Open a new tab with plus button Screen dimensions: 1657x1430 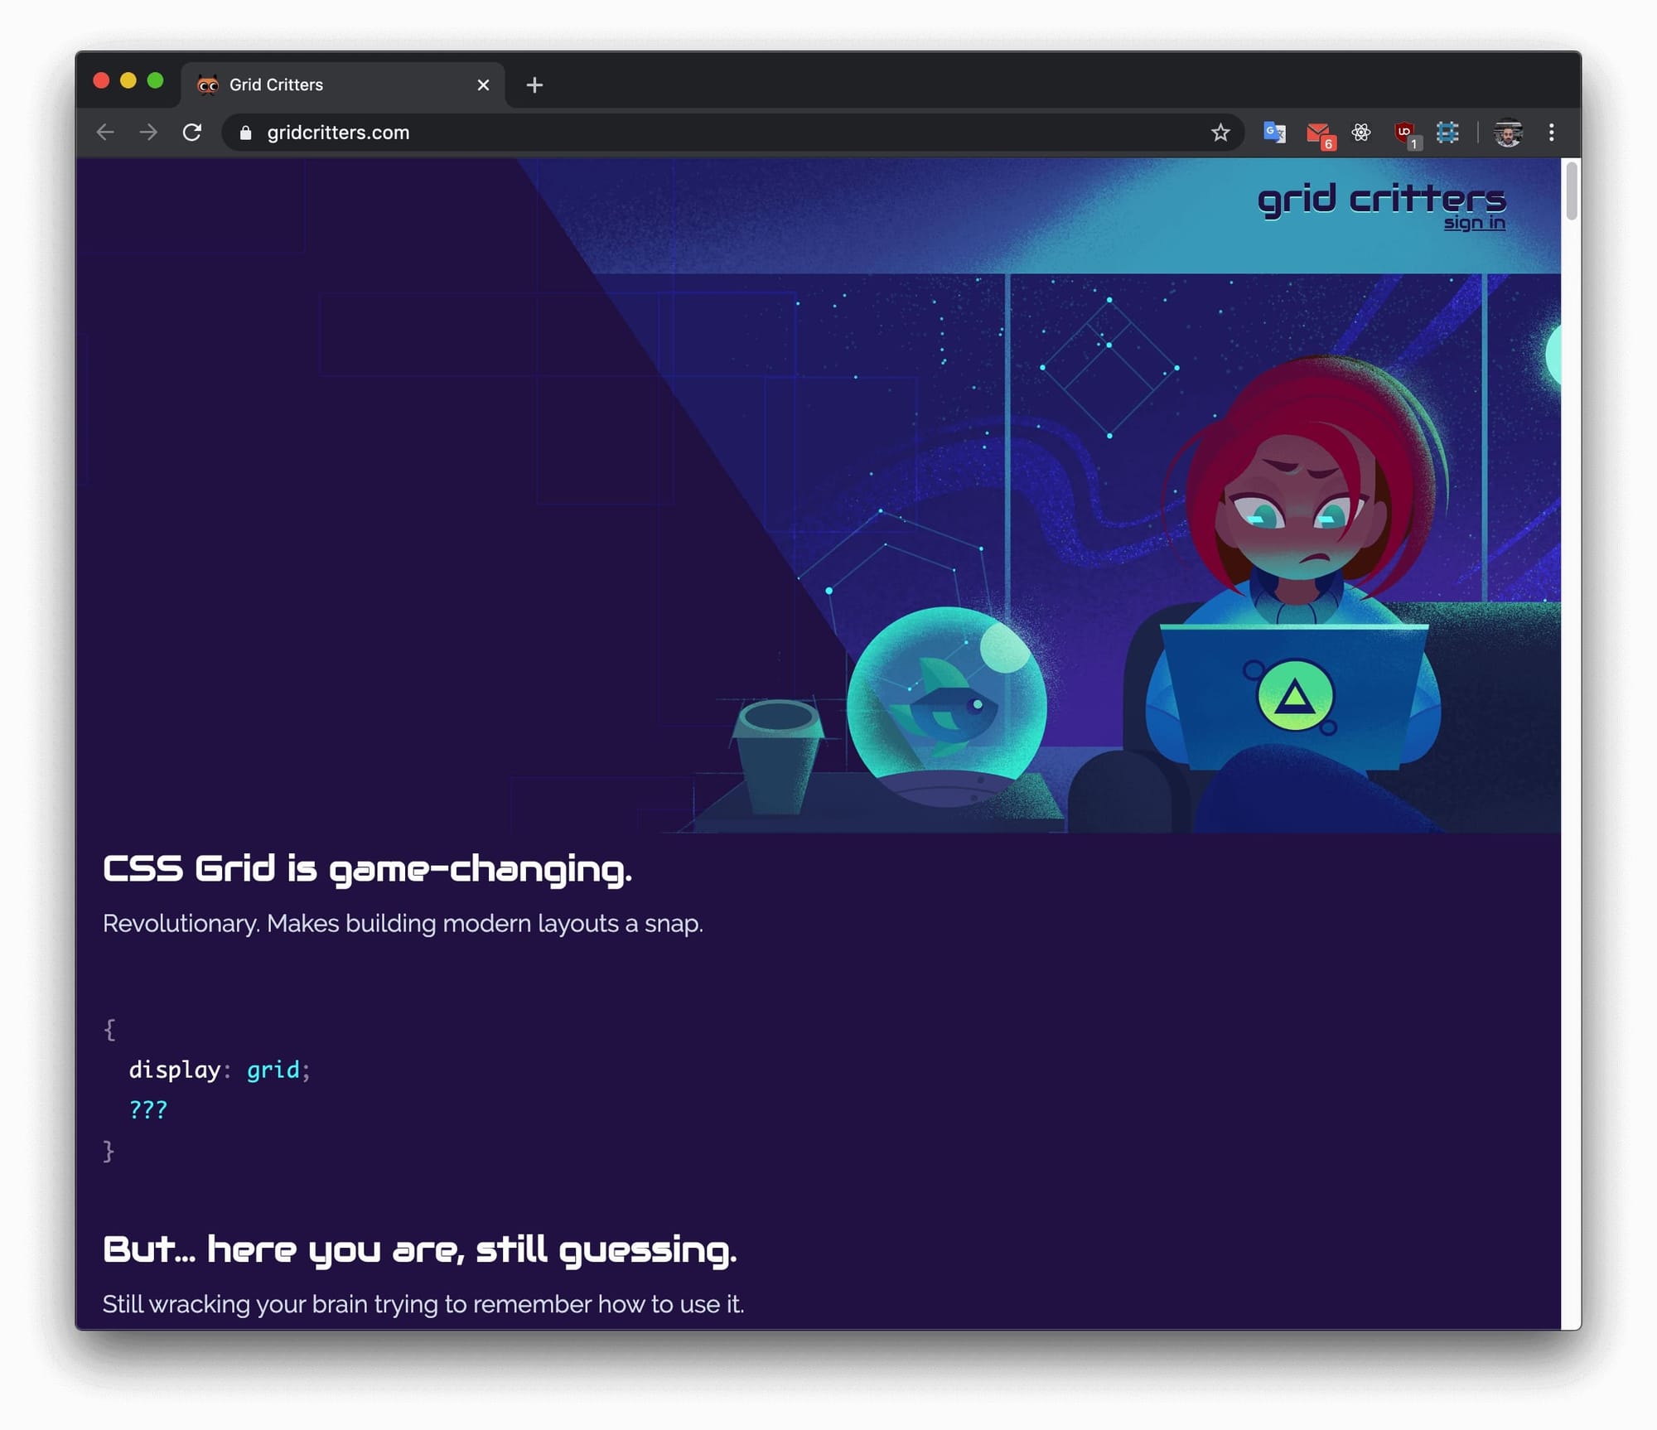[534, 85]
